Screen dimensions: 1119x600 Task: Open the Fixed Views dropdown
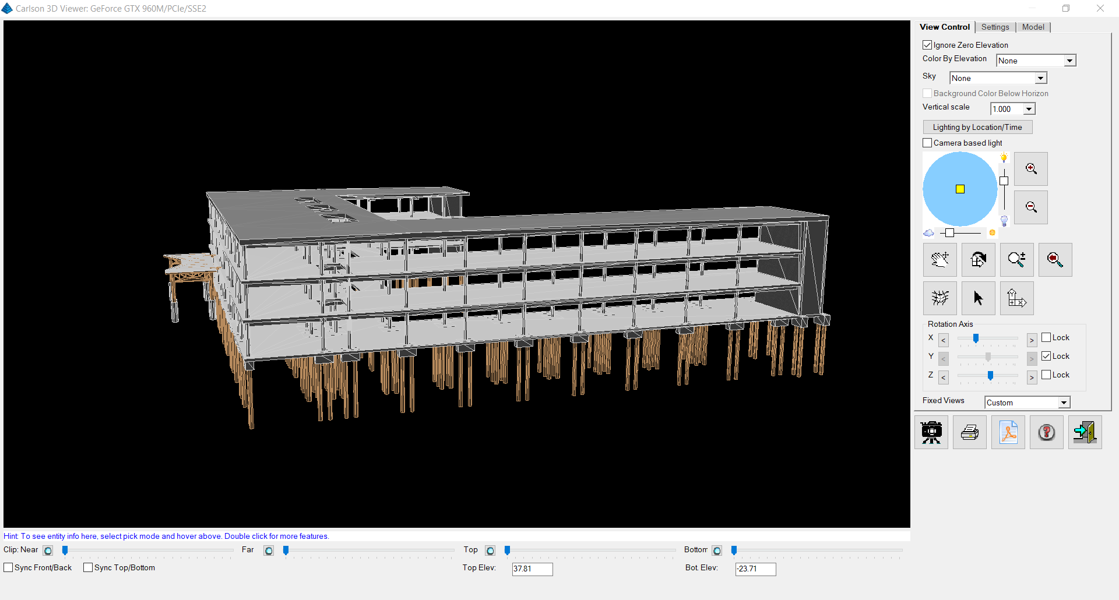[x=1064, y=403]
